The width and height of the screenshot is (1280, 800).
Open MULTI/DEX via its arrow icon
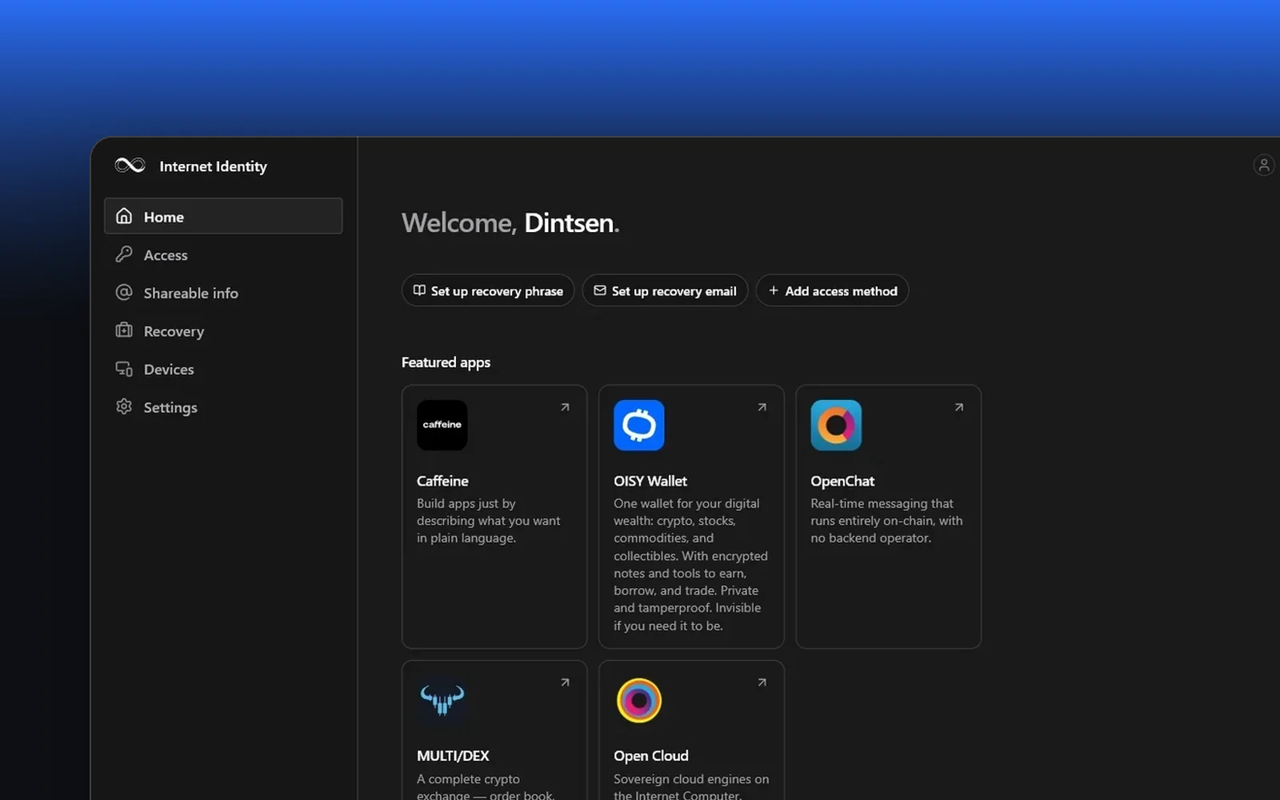[x=565, y=682]
